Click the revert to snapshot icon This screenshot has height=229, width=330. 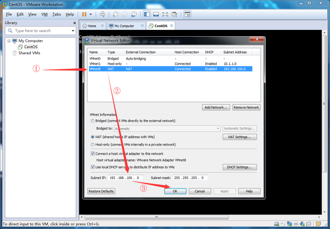click(x=125, y=14)
